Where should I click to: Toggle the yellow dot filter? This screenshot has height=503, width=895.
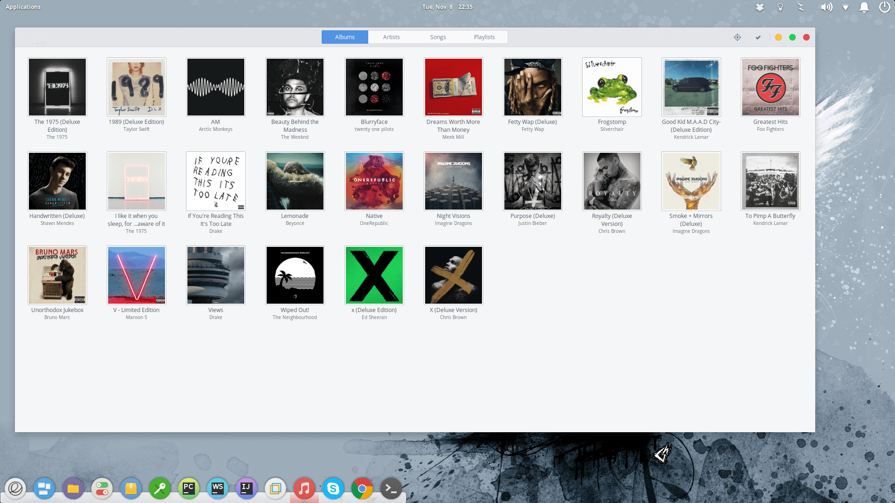[778, 37]
